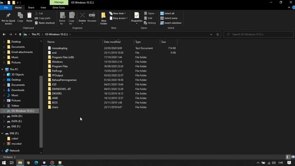Open the address bar history dropdown
The height and width of the screenshot is (166, 295).
click(x=211, y=35)
